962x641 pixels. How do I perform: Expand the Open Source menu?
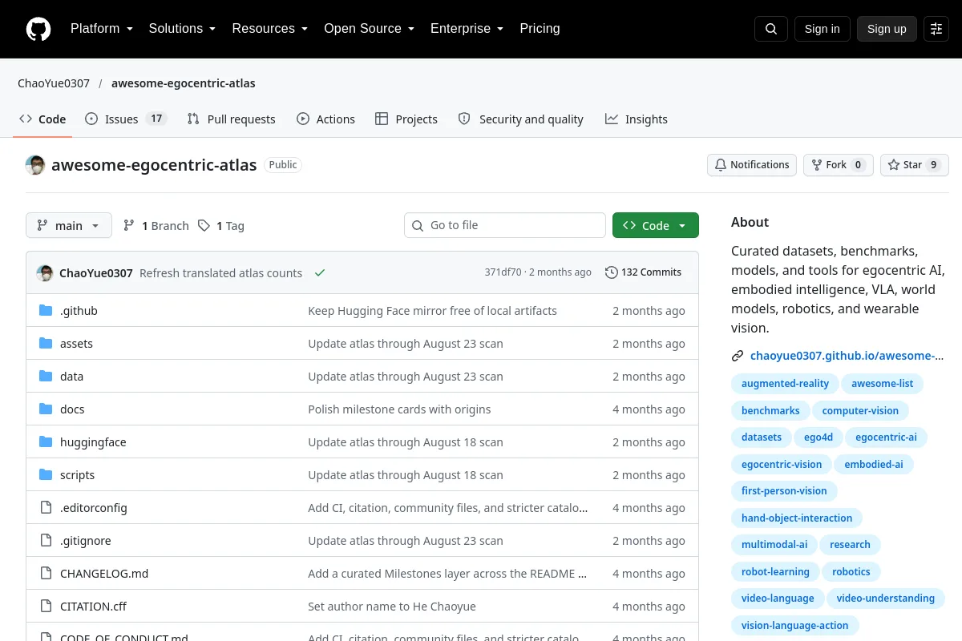369,29
